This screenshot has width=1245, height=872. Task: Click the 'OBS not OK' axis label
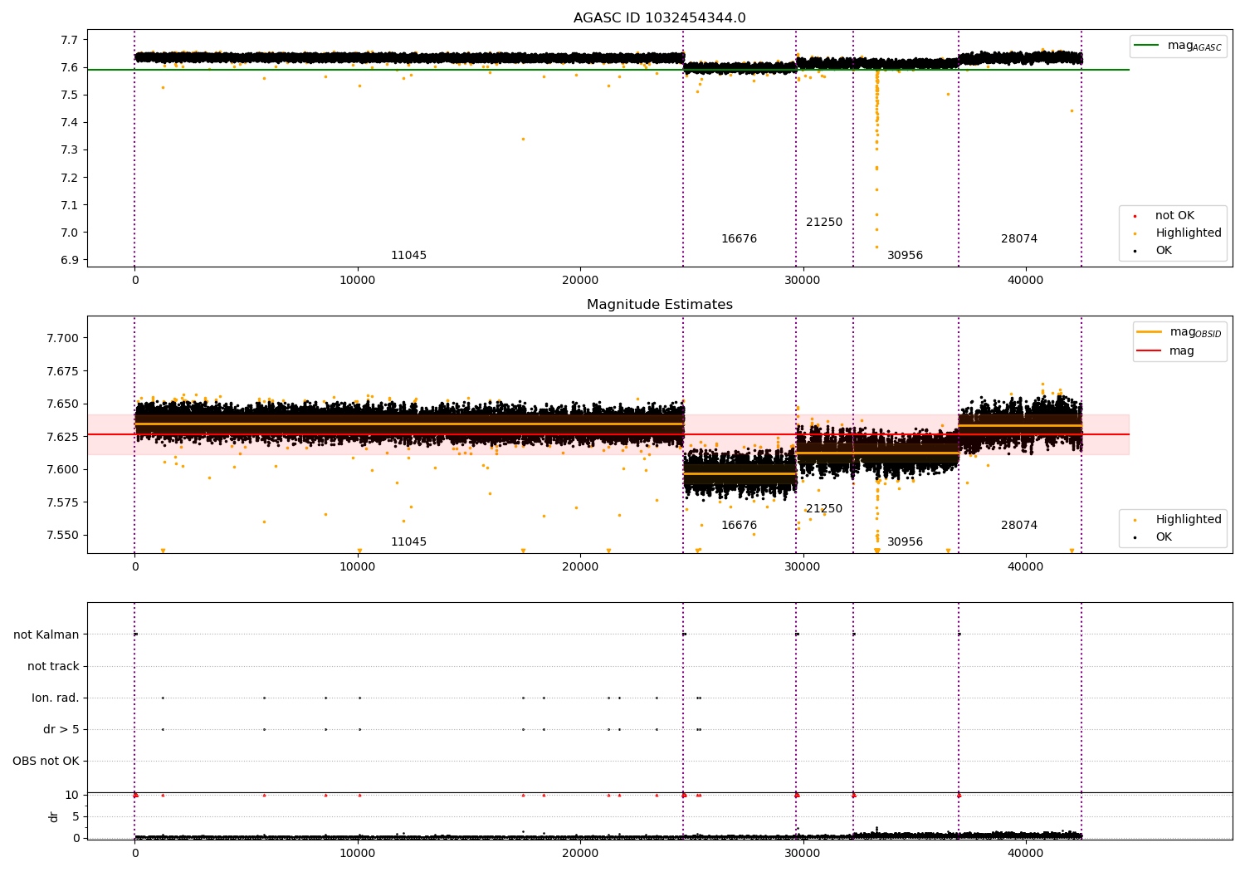pos(46,761)
